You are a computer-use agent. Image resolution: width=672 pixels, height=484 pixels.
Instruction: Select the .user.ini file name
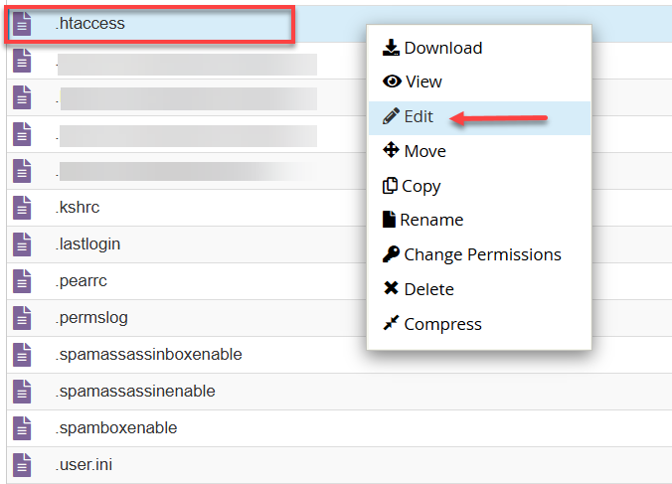coord(83,465)
